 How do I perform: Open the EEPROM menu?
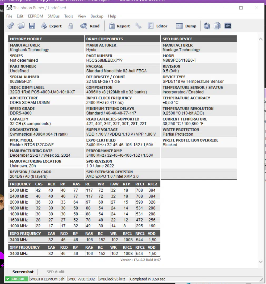(x=36, y=16)
